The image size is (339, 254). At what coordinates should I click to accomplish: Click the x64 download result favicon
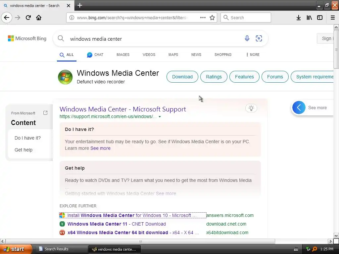62,233
